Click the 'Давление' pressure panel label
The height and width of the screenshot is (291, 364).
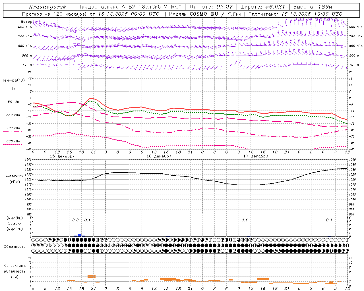[x=15, y=176]
